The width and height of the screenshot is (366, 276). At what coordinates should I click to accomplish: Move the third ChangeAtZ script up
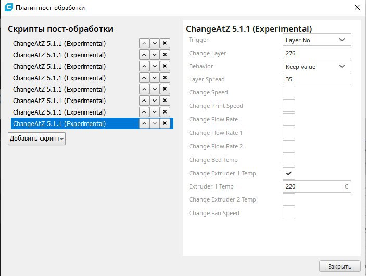tap(144, 66)
